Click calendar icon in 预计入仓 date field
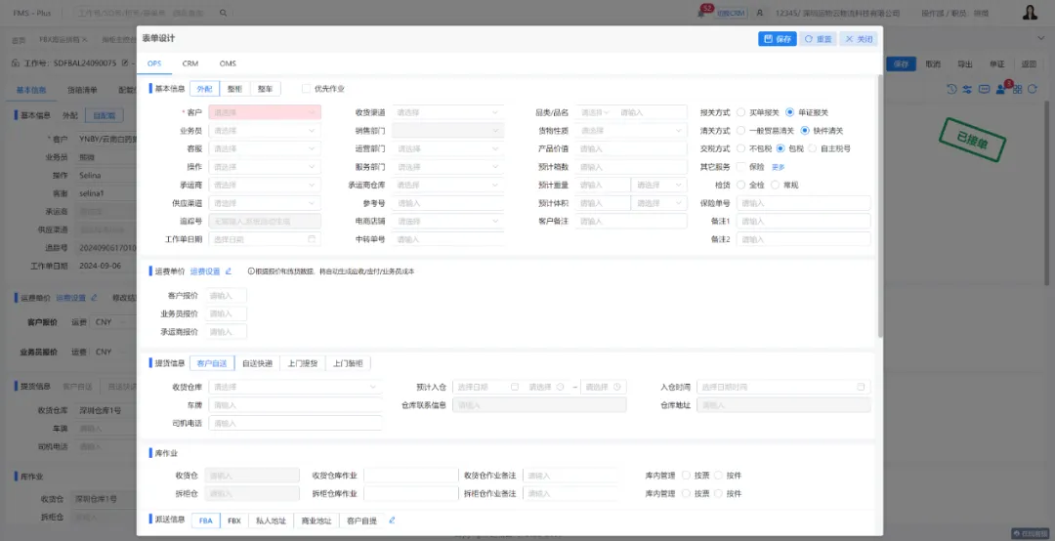This screenshot has width=1055, height=541. (515, 387)
